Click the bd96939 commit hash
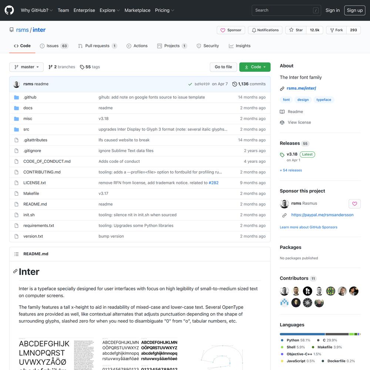This screenshot has height=370, width=370. (x=202, y=84)
